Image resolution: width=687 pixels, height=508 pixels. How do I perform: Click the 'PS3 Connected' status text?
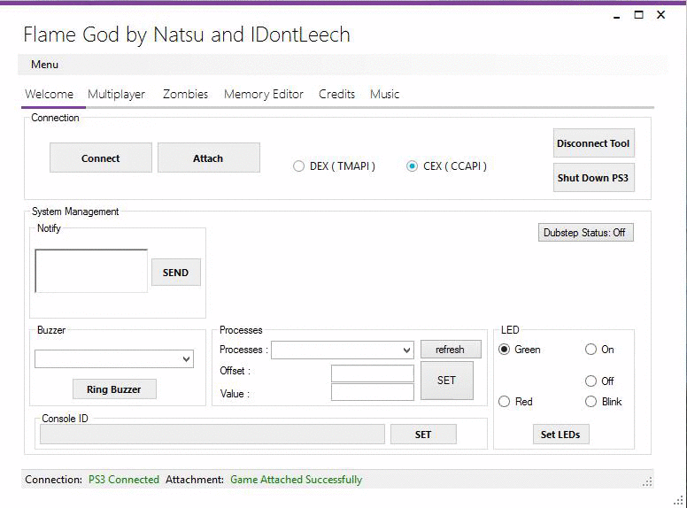(124, 480)
